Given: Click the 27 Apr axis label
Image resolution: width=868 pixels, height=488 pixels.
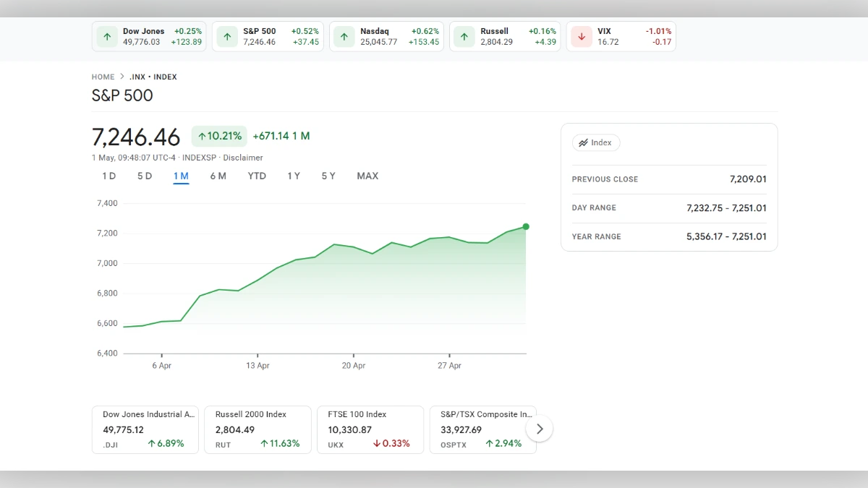Looking at the screenshot, I should tap(449, 366).
